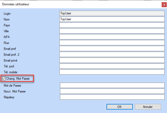Click the greyed-out Login input field
The width and height of the screenshot is (167, 113).
(112, 13)
